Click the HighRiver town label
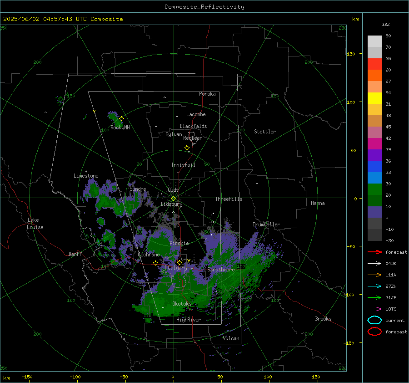 tap(189, 320)
